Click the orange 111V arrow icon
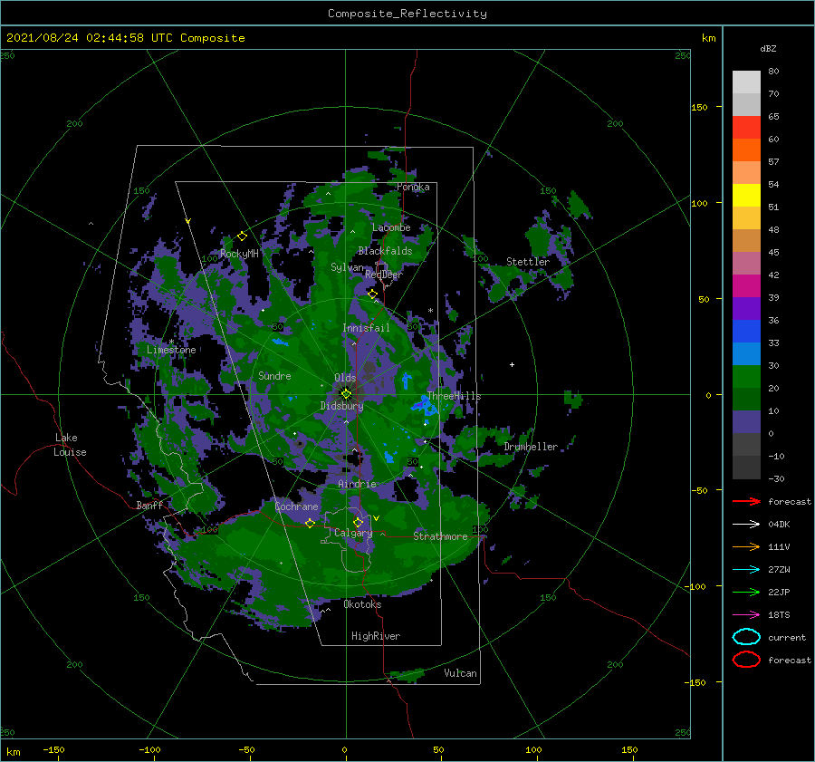Viewport: 815px width, 762px height. (746, 546)
